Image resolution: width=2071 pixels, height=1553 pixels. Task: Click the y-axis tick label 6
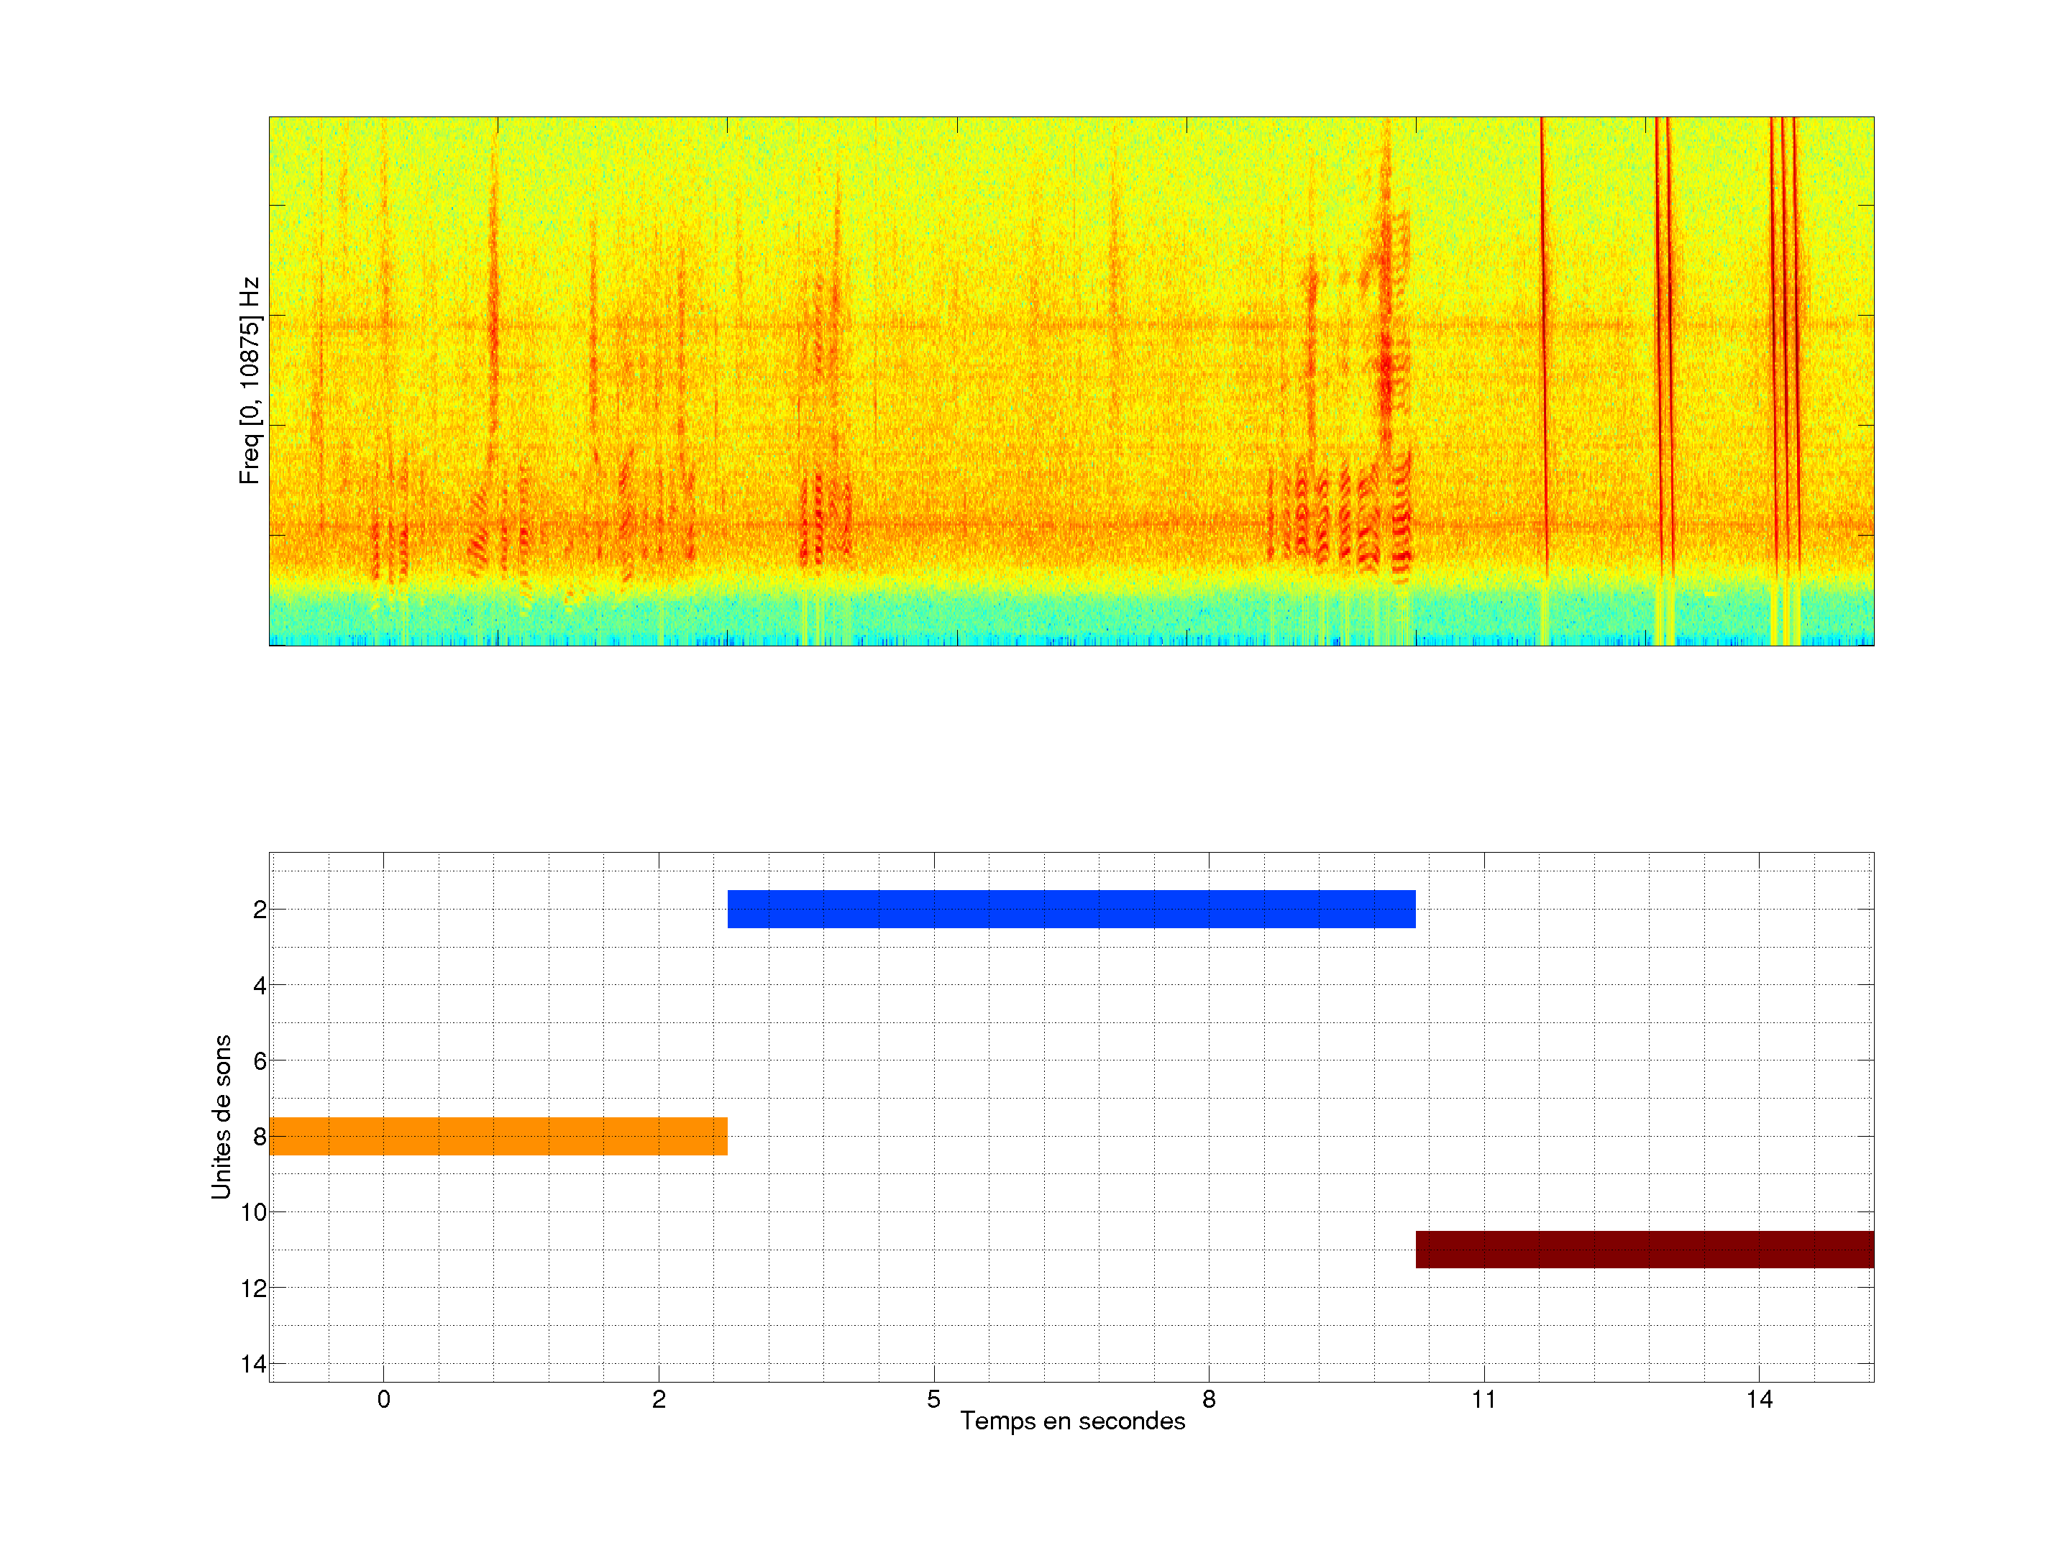[x=260, y=1061]
